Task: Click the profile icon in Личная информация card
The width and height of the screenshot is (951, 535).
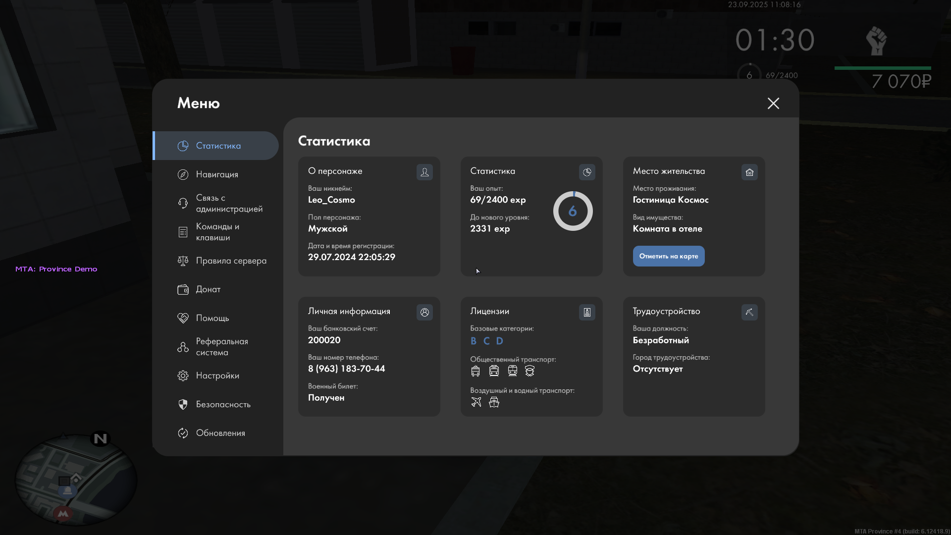Action: 424,312
